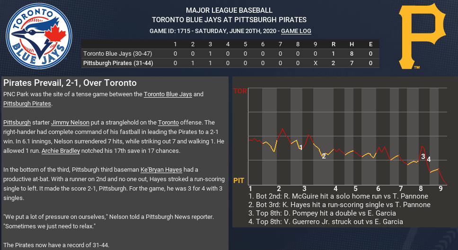Open Ke'Bryan Hayes player link
Screen dimensions: 458x250
161,169
